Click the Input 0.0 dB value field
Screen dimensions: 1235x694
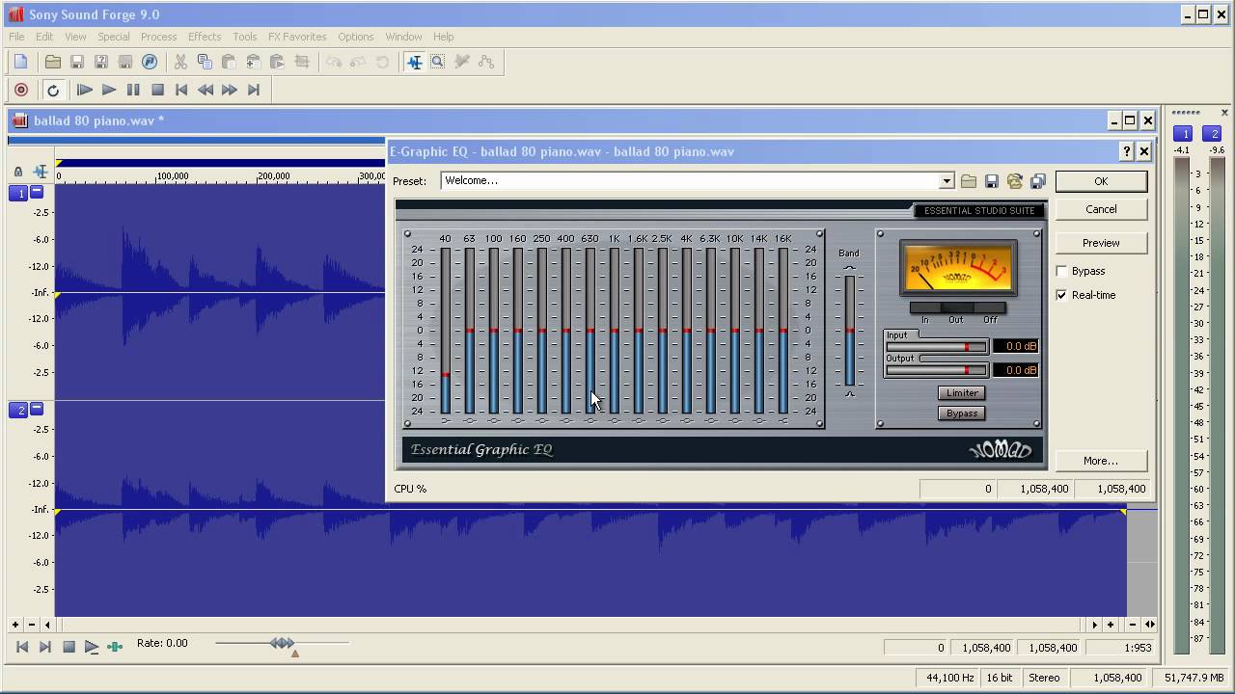1016,346
